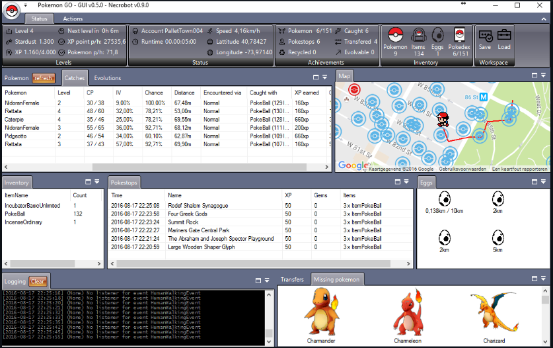Maximize the Pokestops panel
553x348 pixels.
[398, 181]
